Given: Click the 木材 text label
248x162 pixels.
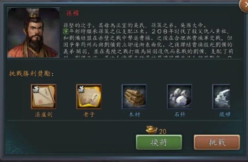Looking at the screenshot, I should (x=134, y=114).
